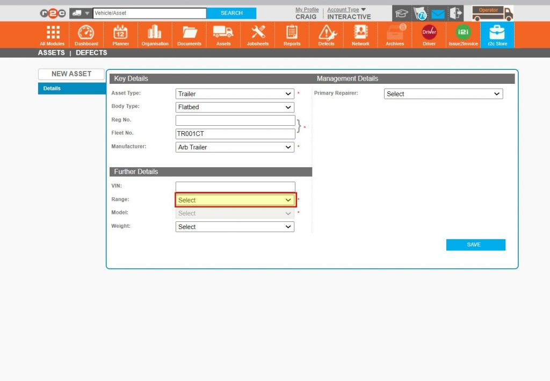
Task: Open the Reports clipboard icon
Action: pos(292,31)
